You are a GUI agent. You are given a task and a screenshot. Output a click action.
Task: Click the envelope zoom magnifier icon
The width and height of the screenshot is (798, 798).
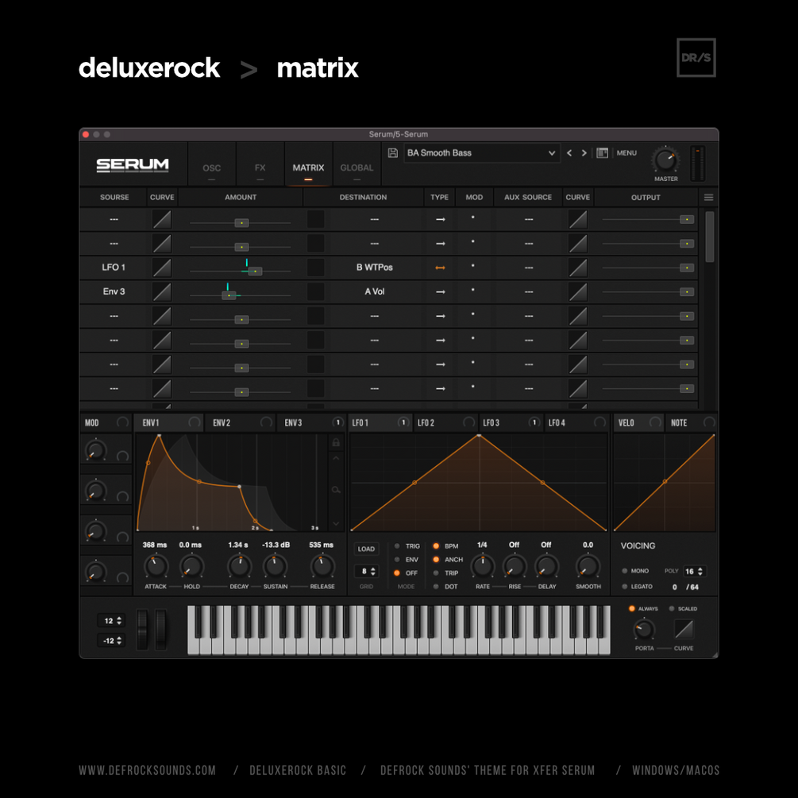pos(336,490)
